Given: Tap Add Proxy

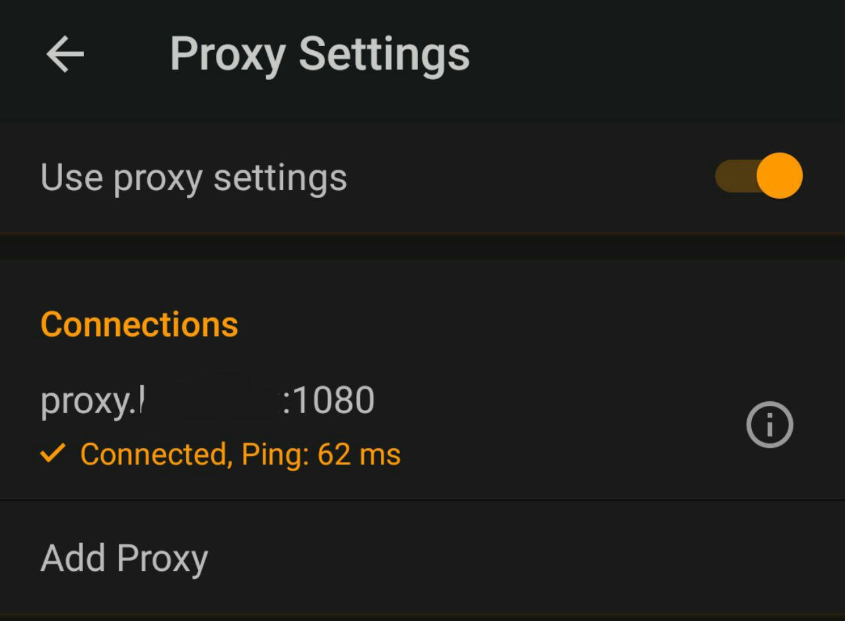Looking at the screenshot, I should (x=124, y=558).
